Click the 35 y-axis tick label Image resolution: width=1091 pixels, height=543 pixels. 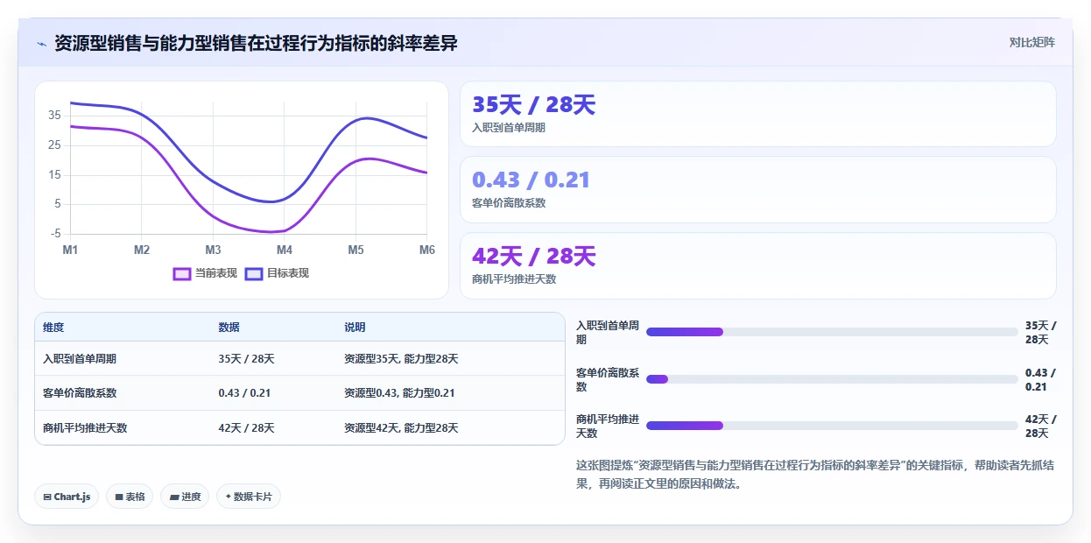[x=54, y=116]
